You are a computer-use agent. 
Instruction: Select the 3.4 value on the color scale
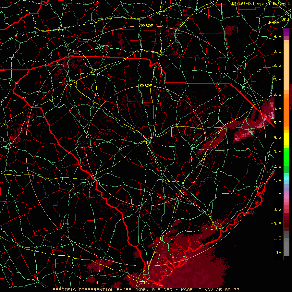point(277,152)
